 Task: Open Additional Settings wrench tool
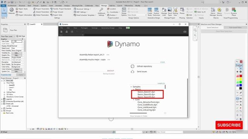pyautogui.click(x=101, y=12)
